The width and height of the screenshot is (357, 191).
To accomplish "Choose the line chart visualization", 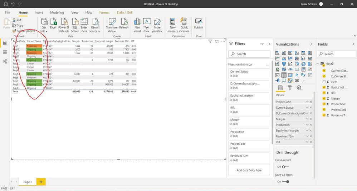I will 277,58.
